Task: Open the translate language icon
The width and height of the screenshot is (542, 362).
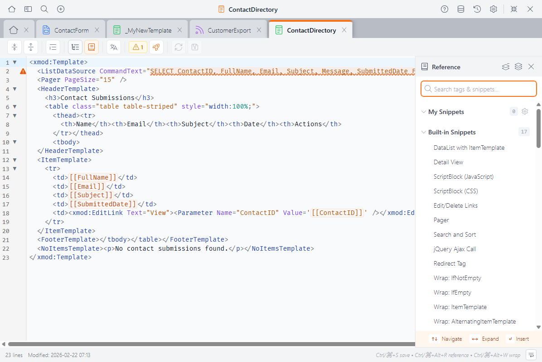Action: click(x=114, y=47)
